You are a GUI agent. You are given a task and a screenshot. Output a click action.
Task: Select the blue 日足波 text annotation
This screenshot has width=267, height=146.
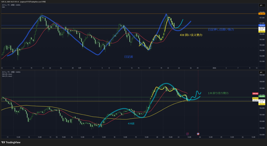click(x=128, y=56)
